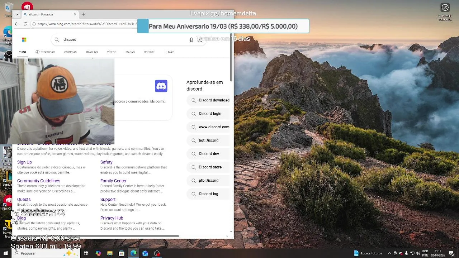Switch to the COPILOT tab

(149, 52)
